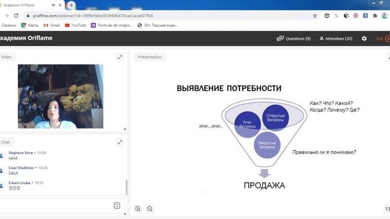The height and width of the screenshot is (219, 390).
Task: Expand the Video panel to fullscreen
Action: coord(120,57)
